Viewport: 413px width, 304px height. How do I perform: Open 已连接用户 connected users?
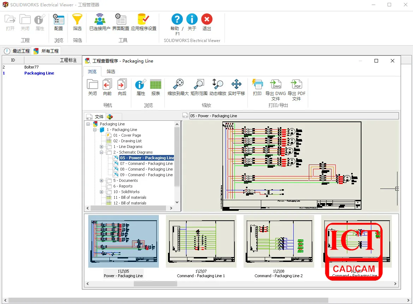tap(100, 22)
